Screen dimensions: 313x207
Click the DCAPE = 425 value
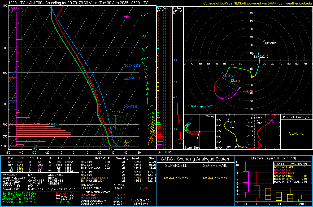[x=11, y=186]
